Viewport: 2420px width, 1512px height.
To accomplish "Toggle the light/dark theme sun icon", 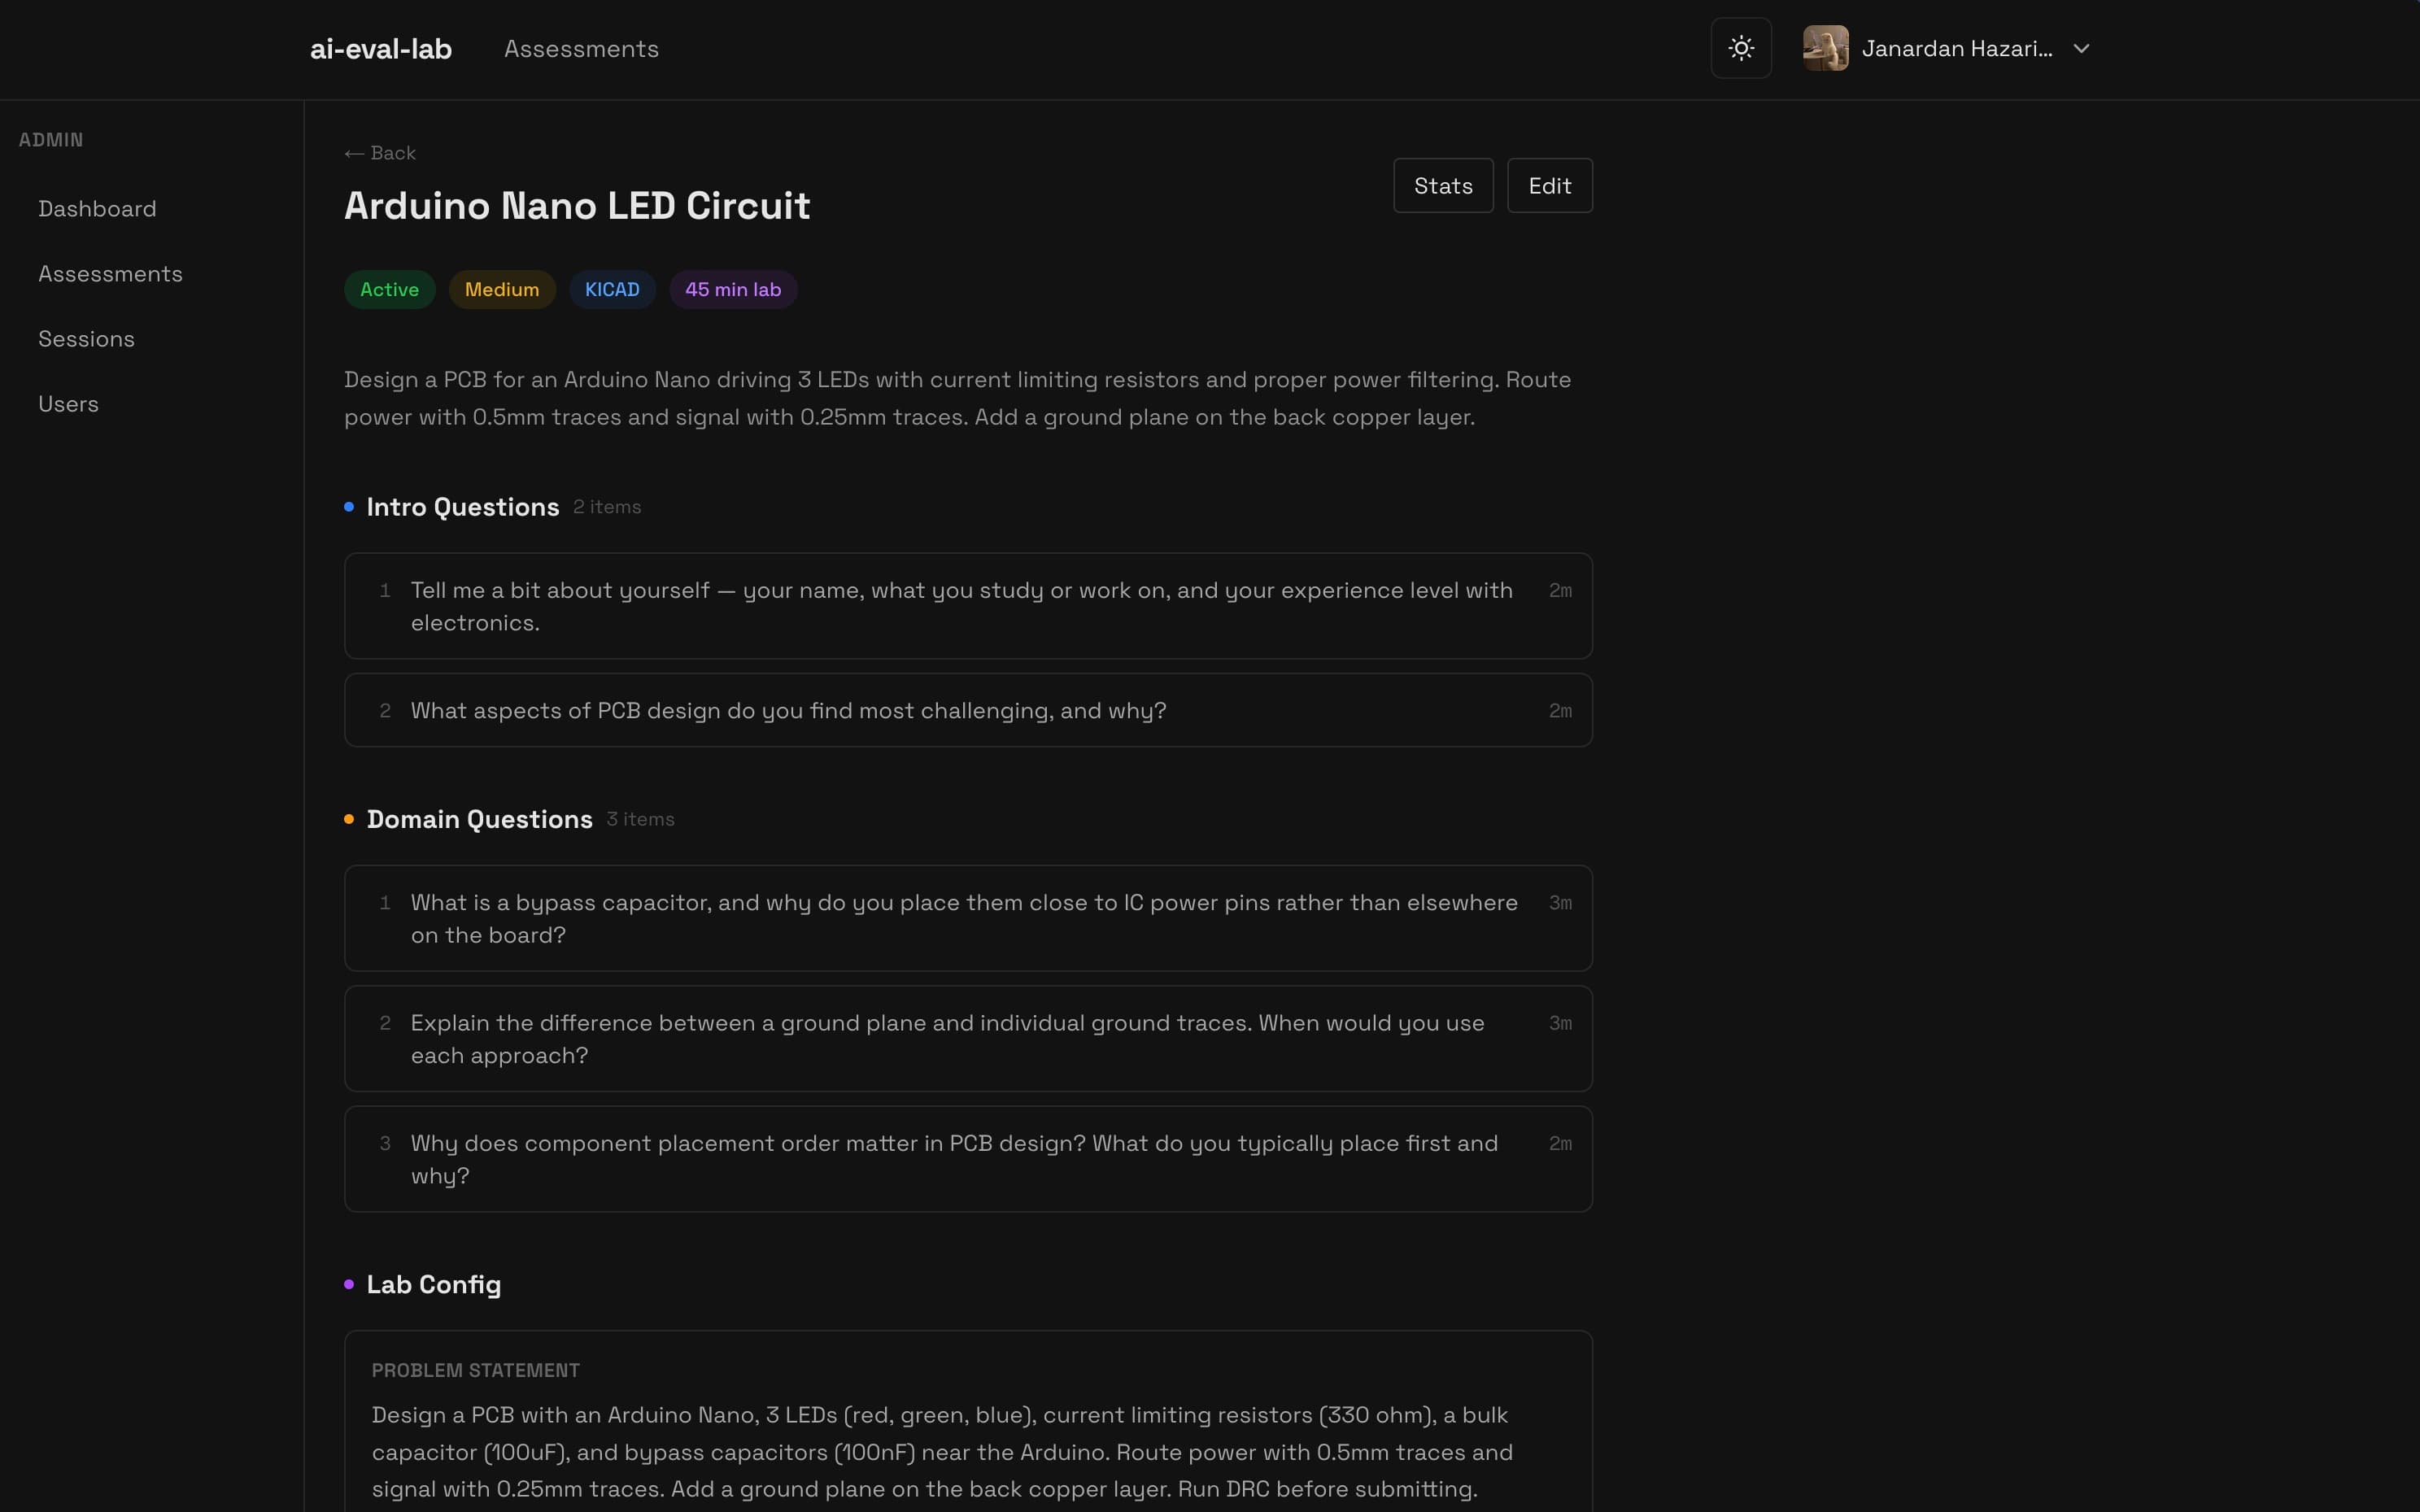I will (1741, 48).
